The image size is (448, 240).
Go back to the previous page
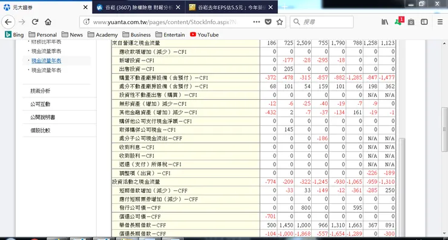(8, 22)
